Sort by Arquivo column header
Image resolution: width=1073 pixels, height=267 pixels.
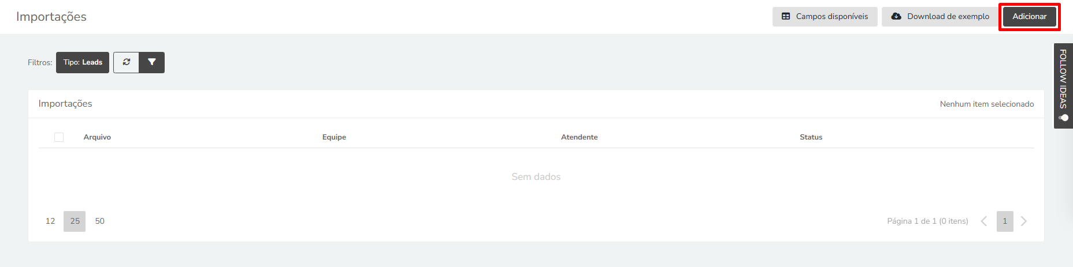97,137
